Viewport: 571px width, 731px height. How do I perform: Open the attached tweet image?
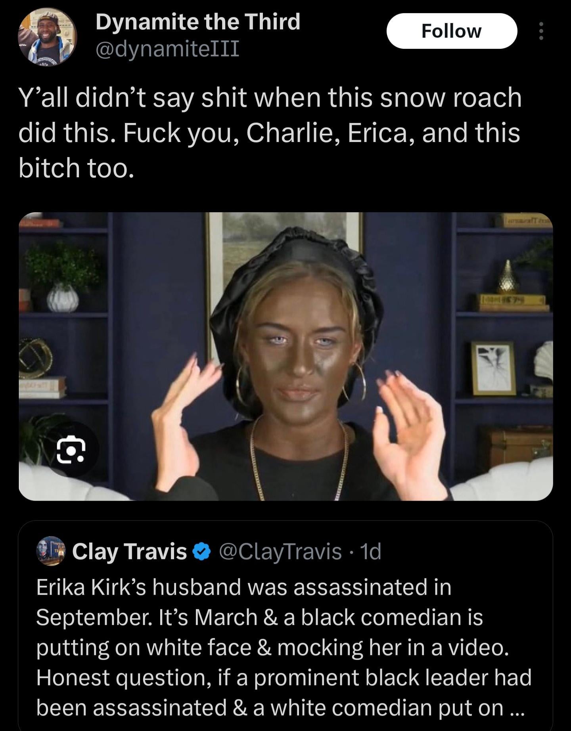click(285, 356)
